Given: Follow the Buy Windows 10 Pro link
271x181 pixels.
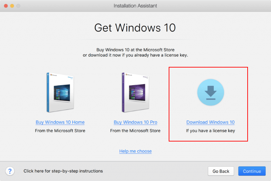Looking at the screenshot, I should [135, 122].
